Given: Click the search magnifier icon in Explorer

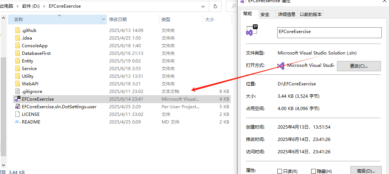Looking at the screenshot, I should 234,6.
